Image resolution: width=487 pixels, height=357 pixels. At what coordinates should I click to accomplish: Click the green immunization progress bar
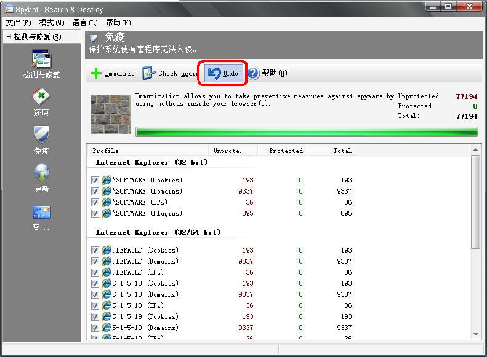pyautogui.click(x=307, y=131)
